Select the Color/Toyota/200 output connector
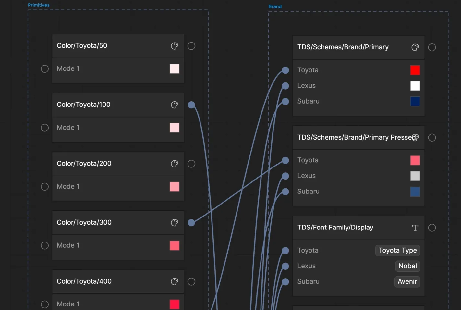Image resolution: width=461 pixels, height=310 pixels. pyautogui.click(x=191, y=164)
